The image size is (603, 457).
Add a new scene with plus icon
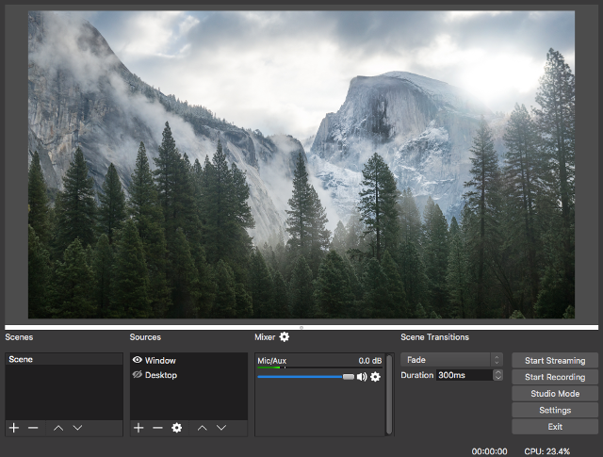pyautogui.click(x=14, y=428)
